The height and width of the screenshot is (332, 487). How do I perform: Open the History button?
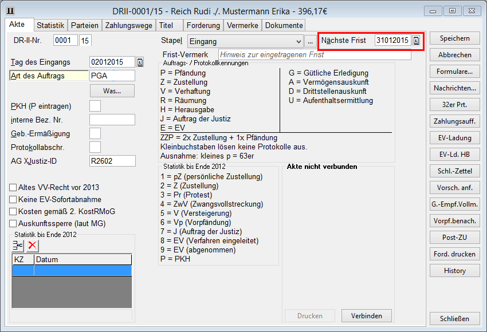454,271
